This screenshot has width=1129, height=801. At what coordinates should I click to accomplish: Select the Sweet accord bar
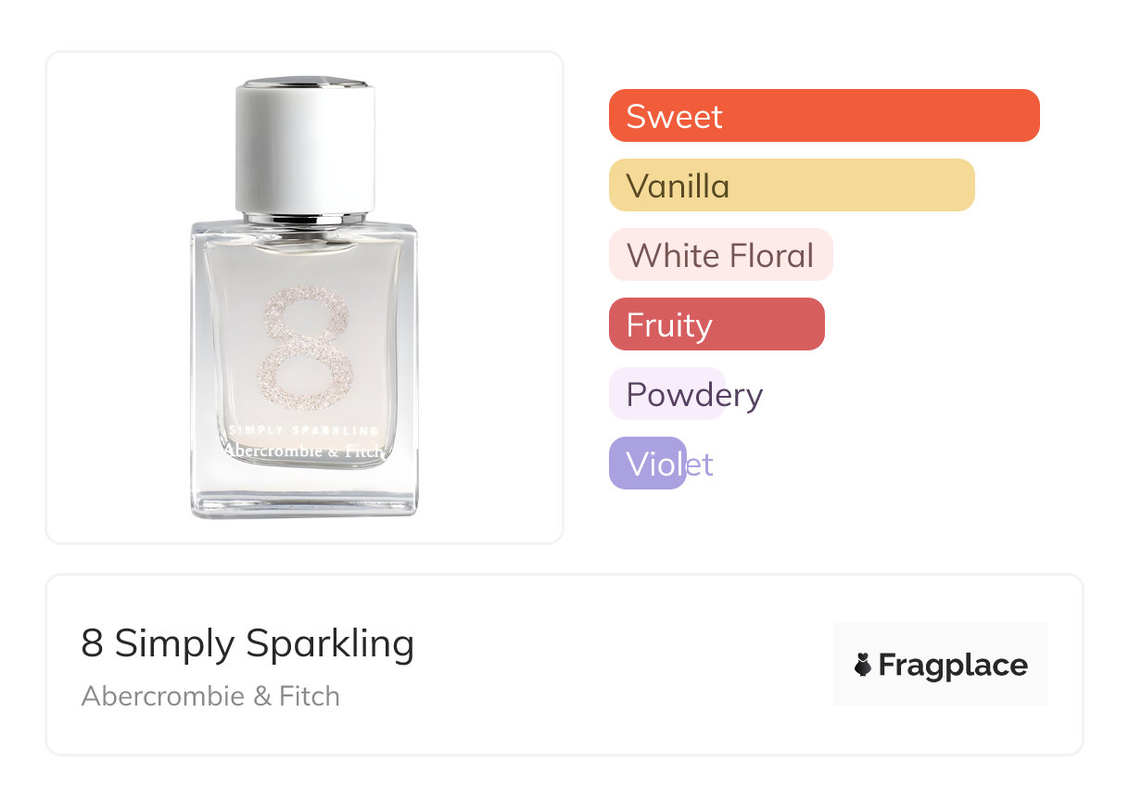click(x=823, y=116)
